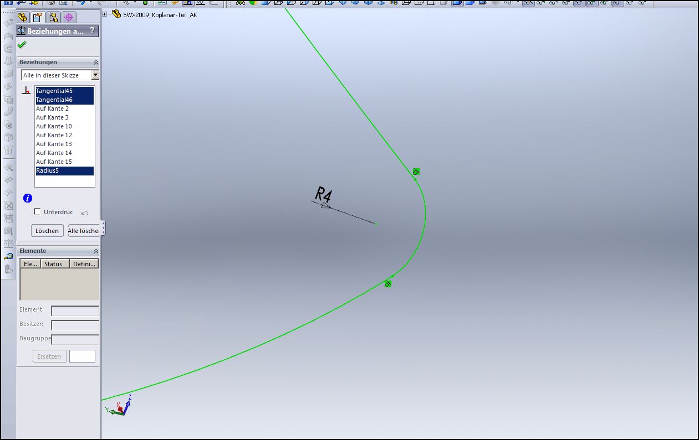The image size is (699, 440).
Task: Click the Defini... column header
Action: [84, 264]
